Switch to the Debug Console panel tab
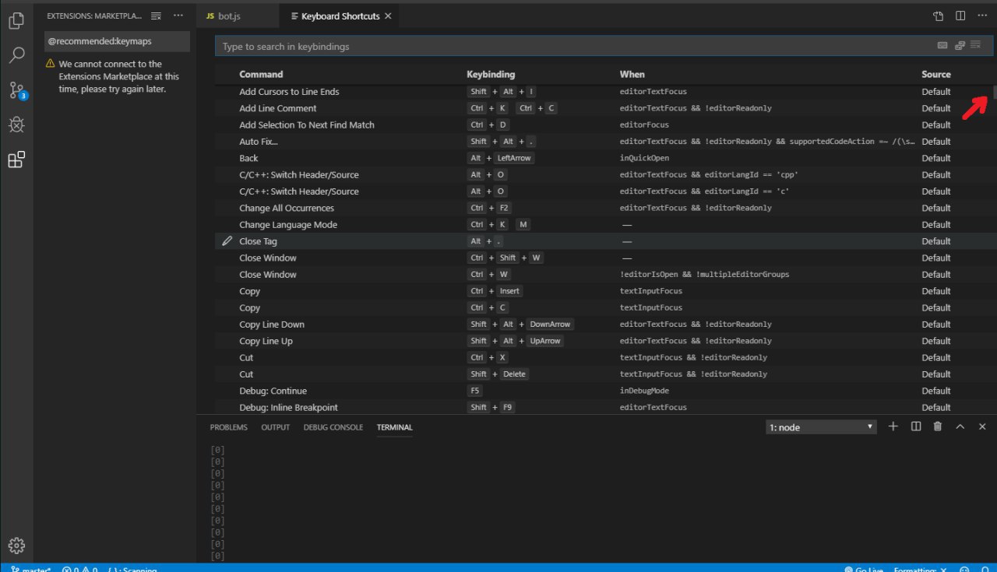 [333, 427]
